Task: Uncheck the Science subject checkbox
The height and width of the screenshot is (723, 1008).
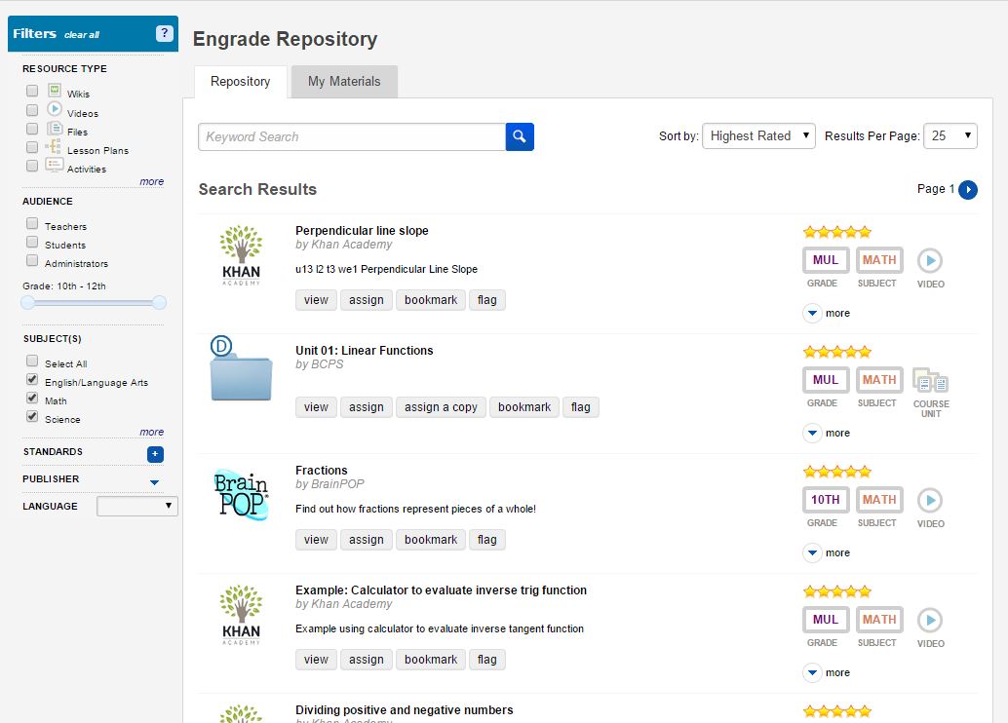Action: pos(32,417)
